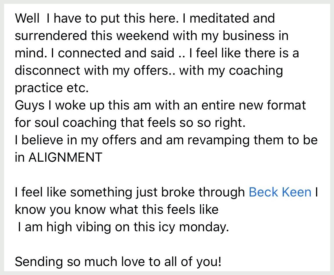Click the word "meditated" in the first line
334x275 pixels.
tap(219, 18)
